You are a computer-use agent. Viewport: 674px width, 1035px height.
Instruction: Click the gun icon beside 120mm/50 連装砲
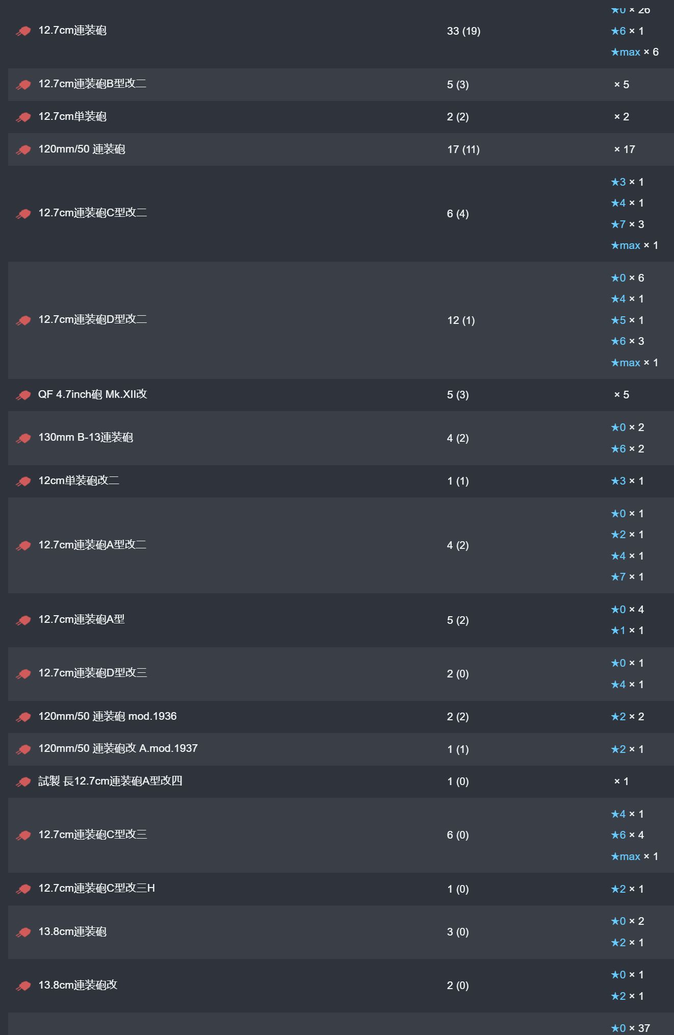click(x=23, y=150)
